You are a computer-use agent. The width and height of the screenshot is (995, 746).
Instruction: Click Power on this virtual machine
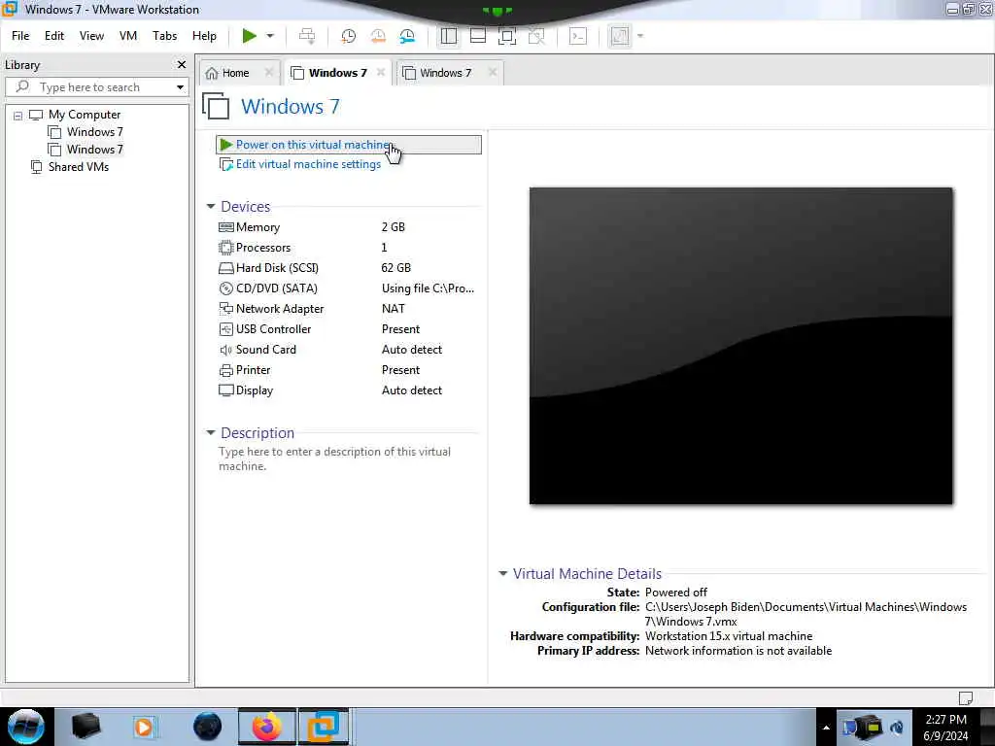[x=349, y=145]
